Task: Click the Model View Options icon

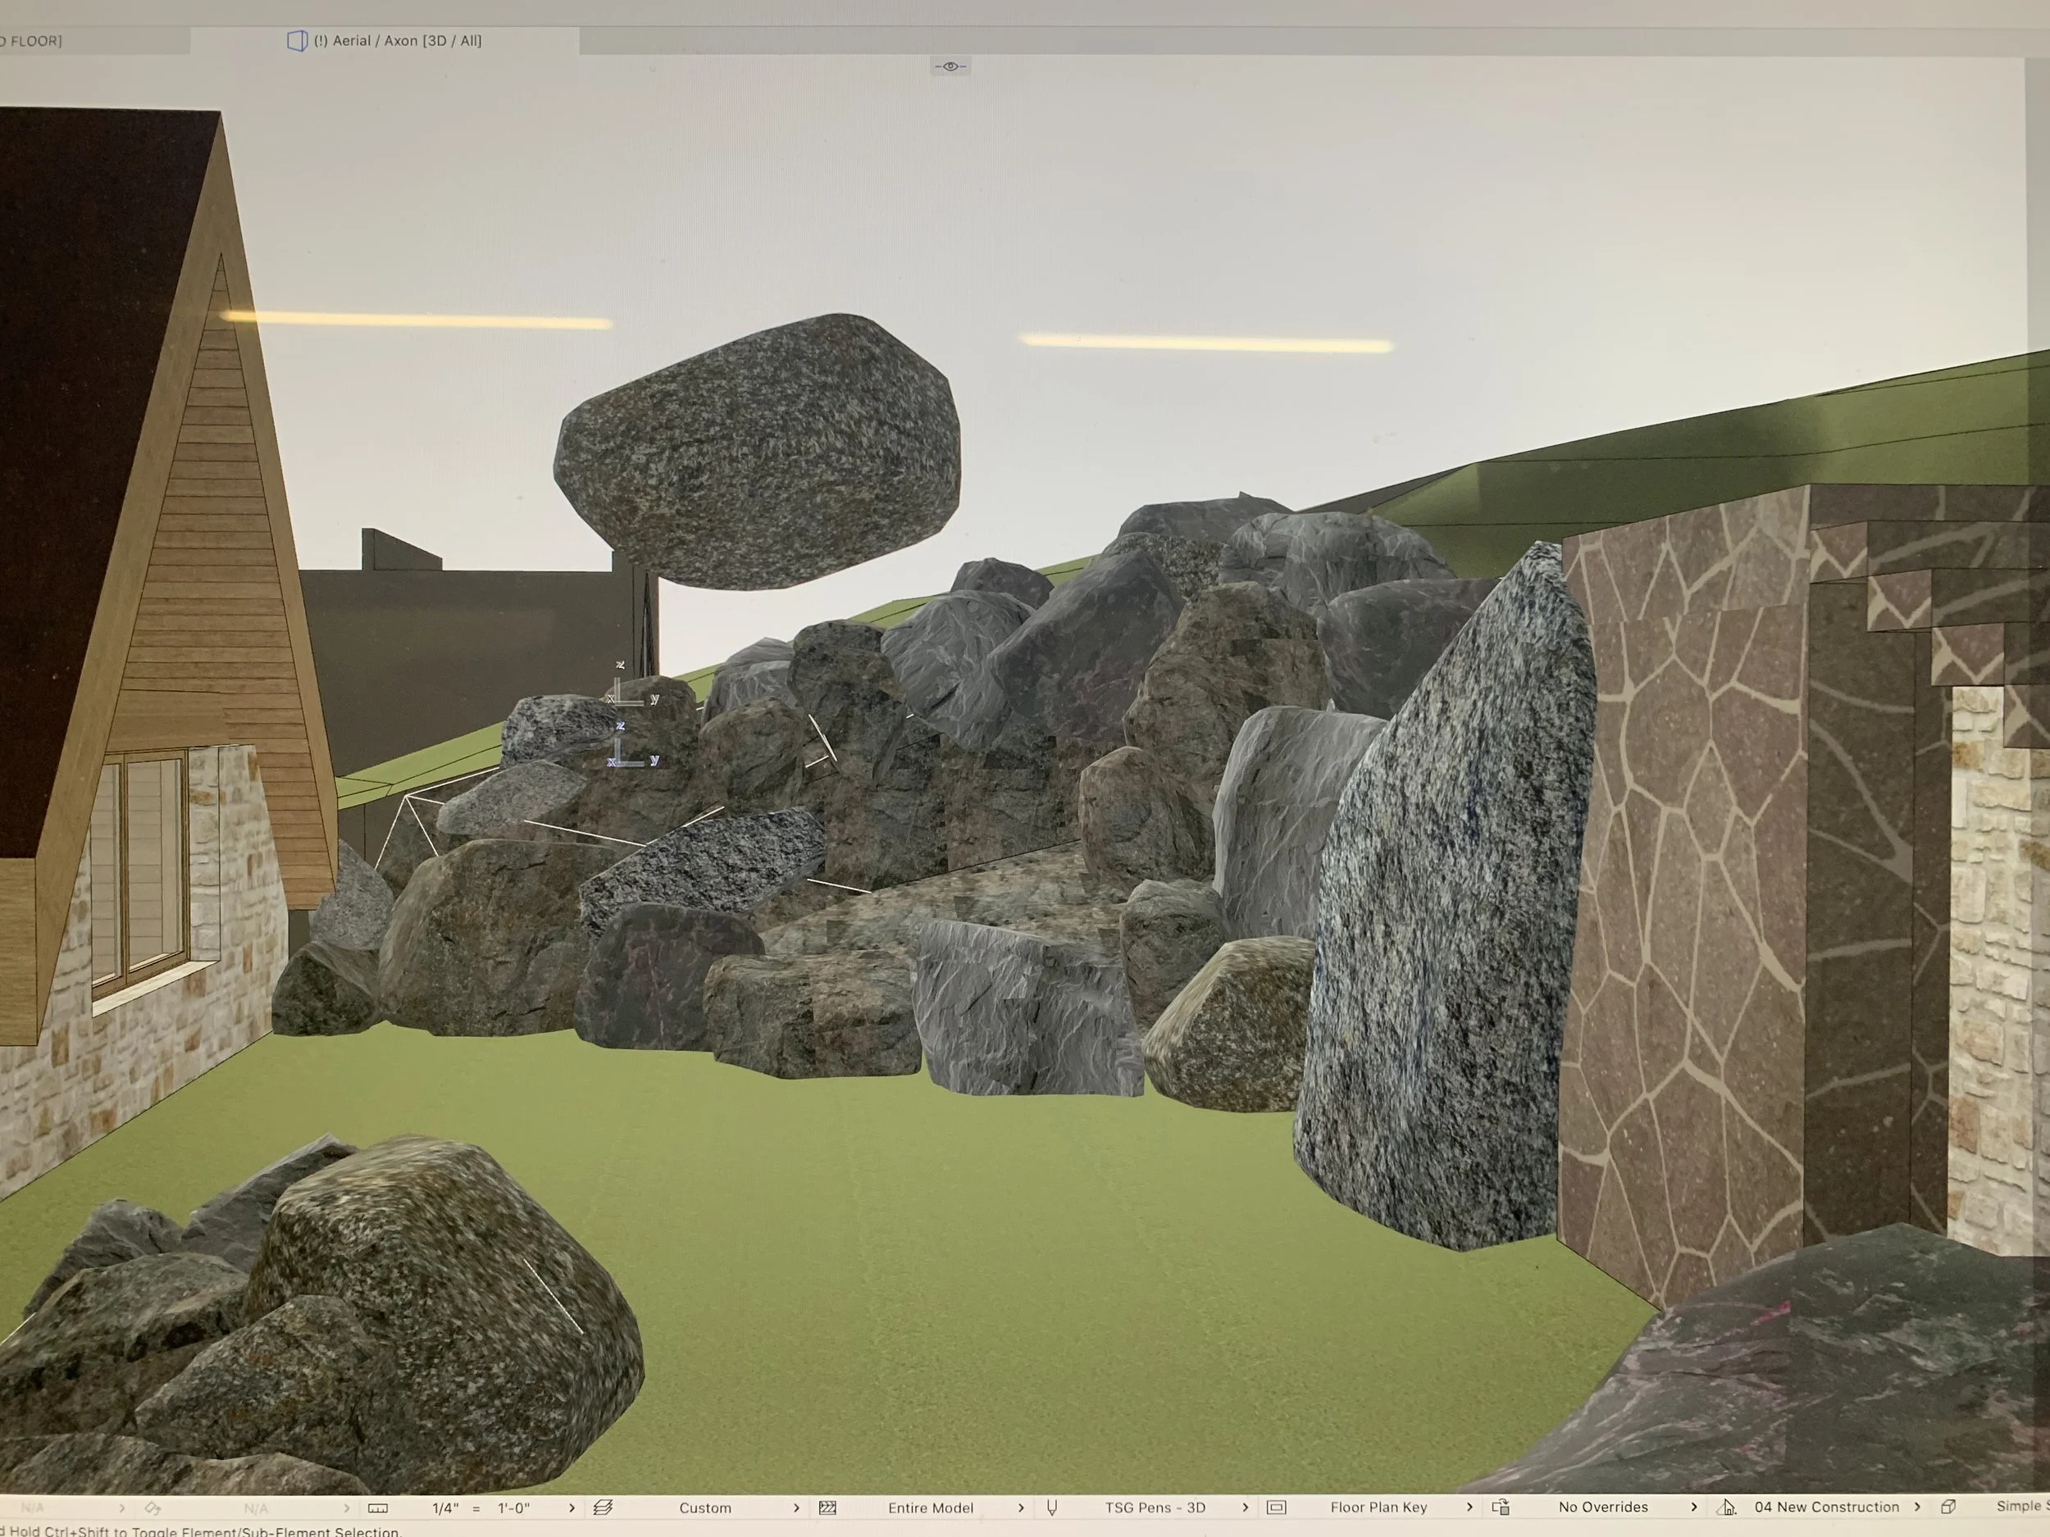Action: pyautogui.click(x=1276, y=1507)
